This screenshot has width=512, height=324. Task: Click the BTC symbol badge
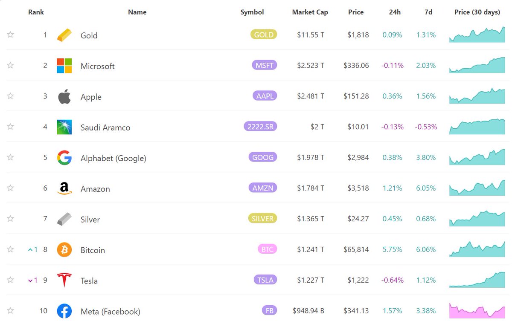pyautogui.click(x=268, y=249)
